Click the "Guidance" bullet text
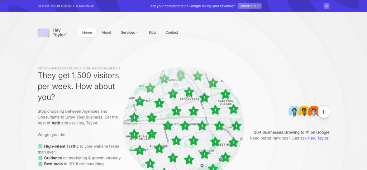 click(x=53, y=158)
